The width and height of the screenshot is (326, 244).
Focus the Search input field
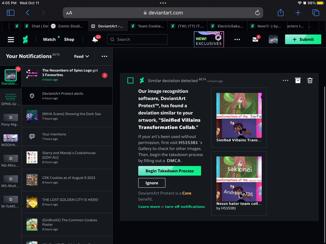point(137,39)
